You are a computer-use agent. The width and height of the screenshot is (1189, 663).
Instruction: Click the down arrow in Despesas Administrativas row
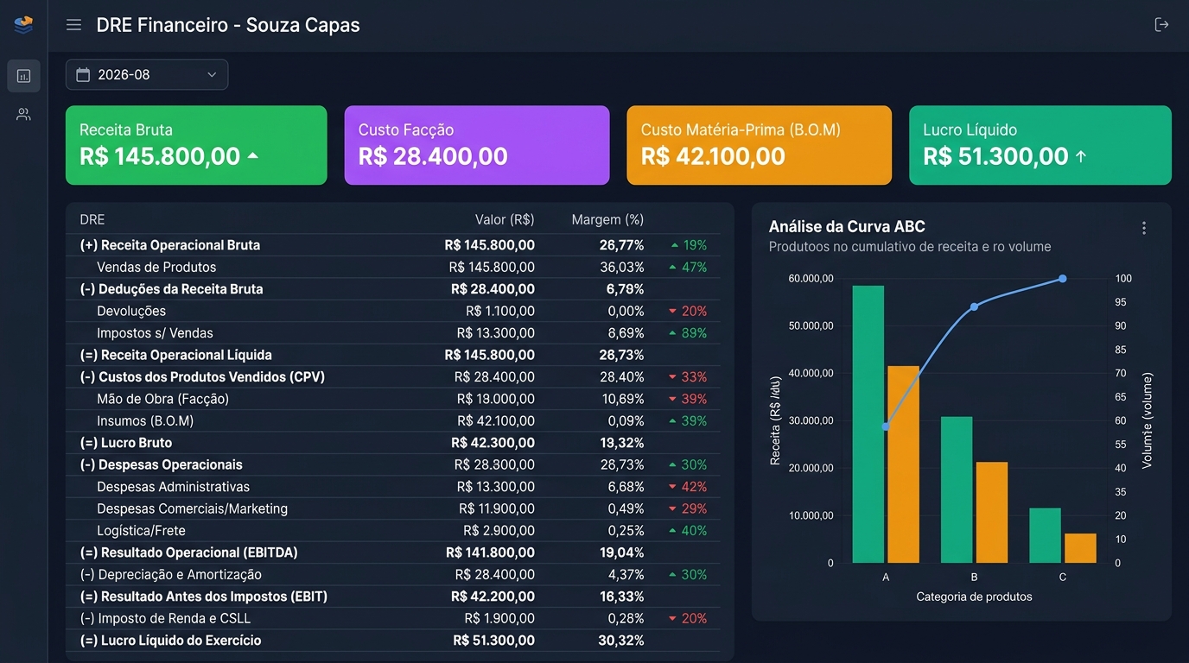tap(672, 488)
